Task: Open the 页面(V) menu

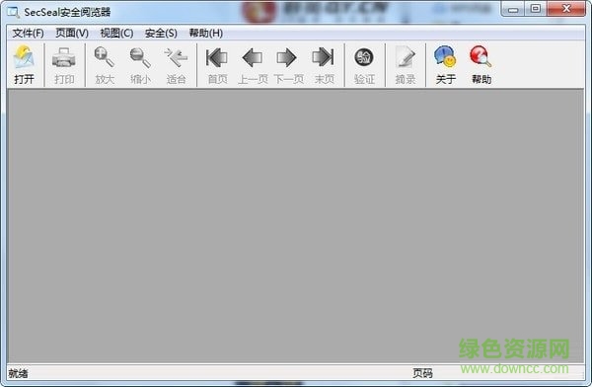Action: [x=72, y=34]
